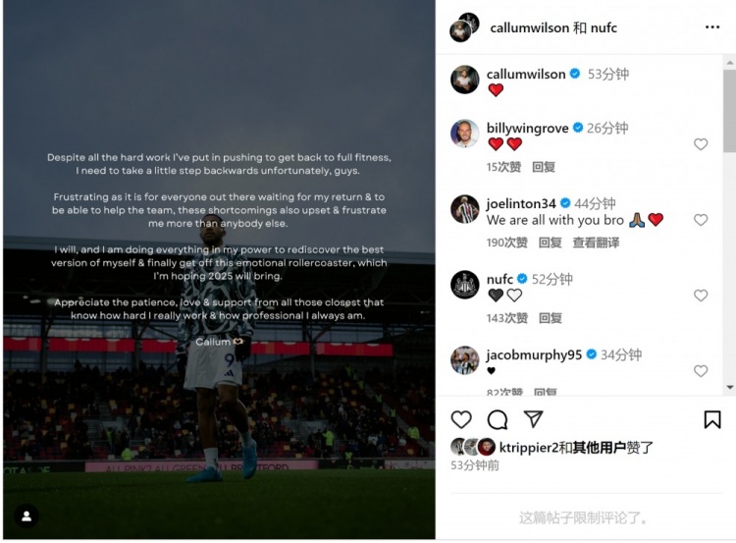
Task: Like the post with heart icon
Action: 461,419
